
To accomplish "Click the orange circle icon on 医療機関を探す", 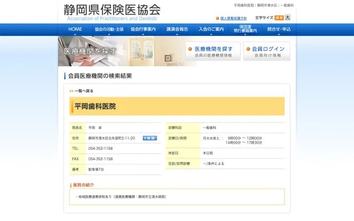I will click(x=190, y=49).
